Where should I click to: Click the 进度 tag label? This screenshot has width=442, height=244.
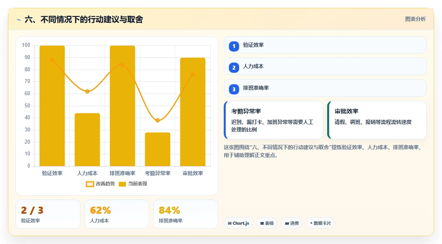click(294, 223)
